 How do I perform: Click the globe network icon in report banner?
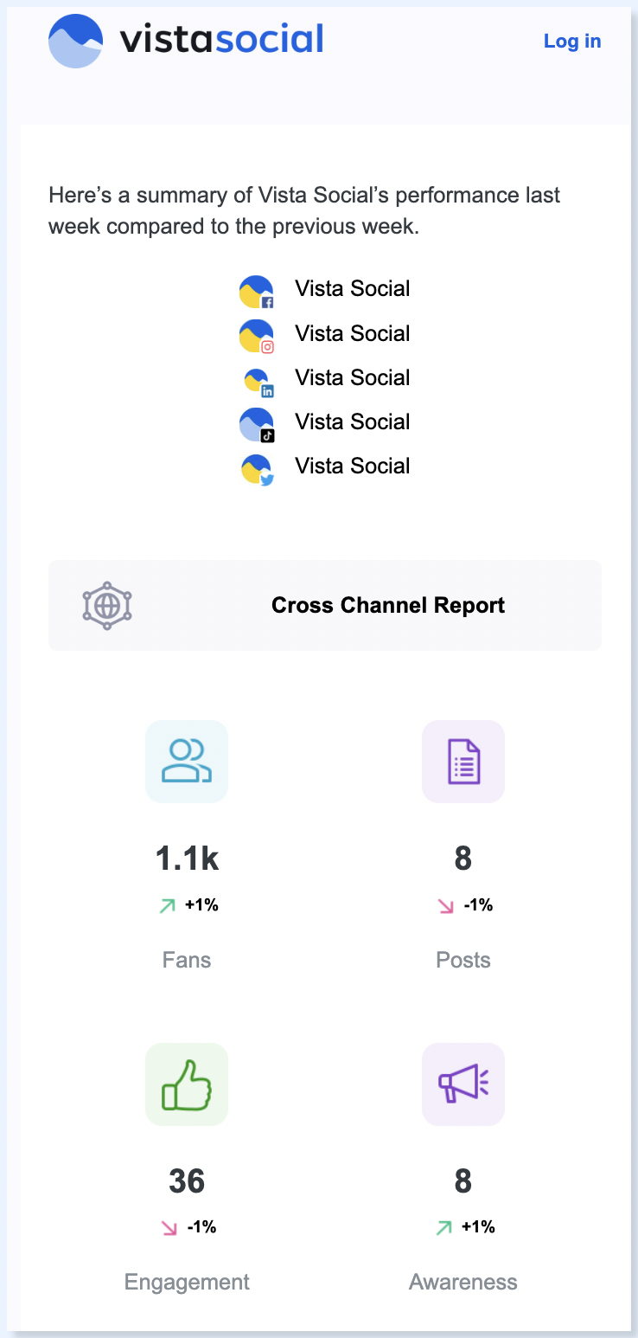pos(107,605)
